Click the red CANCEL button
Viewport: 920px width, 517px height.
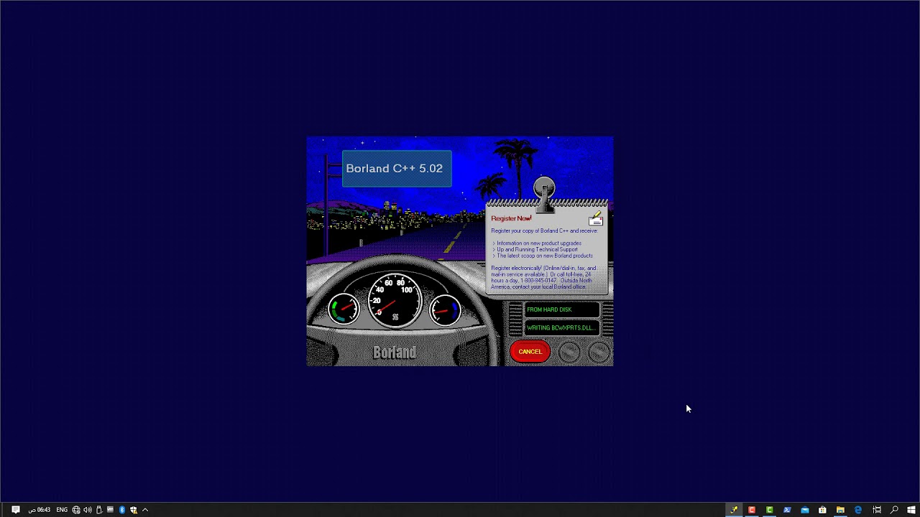(530, 351)
